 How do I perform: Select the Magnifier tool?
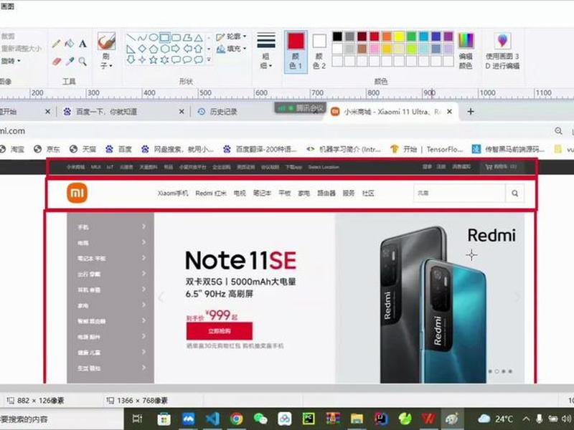(83, 61)
